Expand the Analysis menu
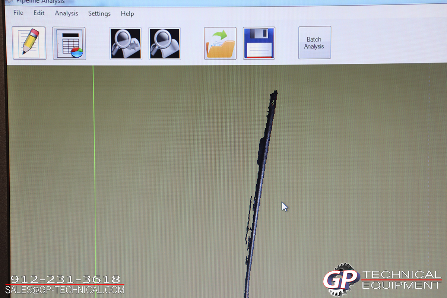Viewport: 447px width, 298px height. (66, 13)
